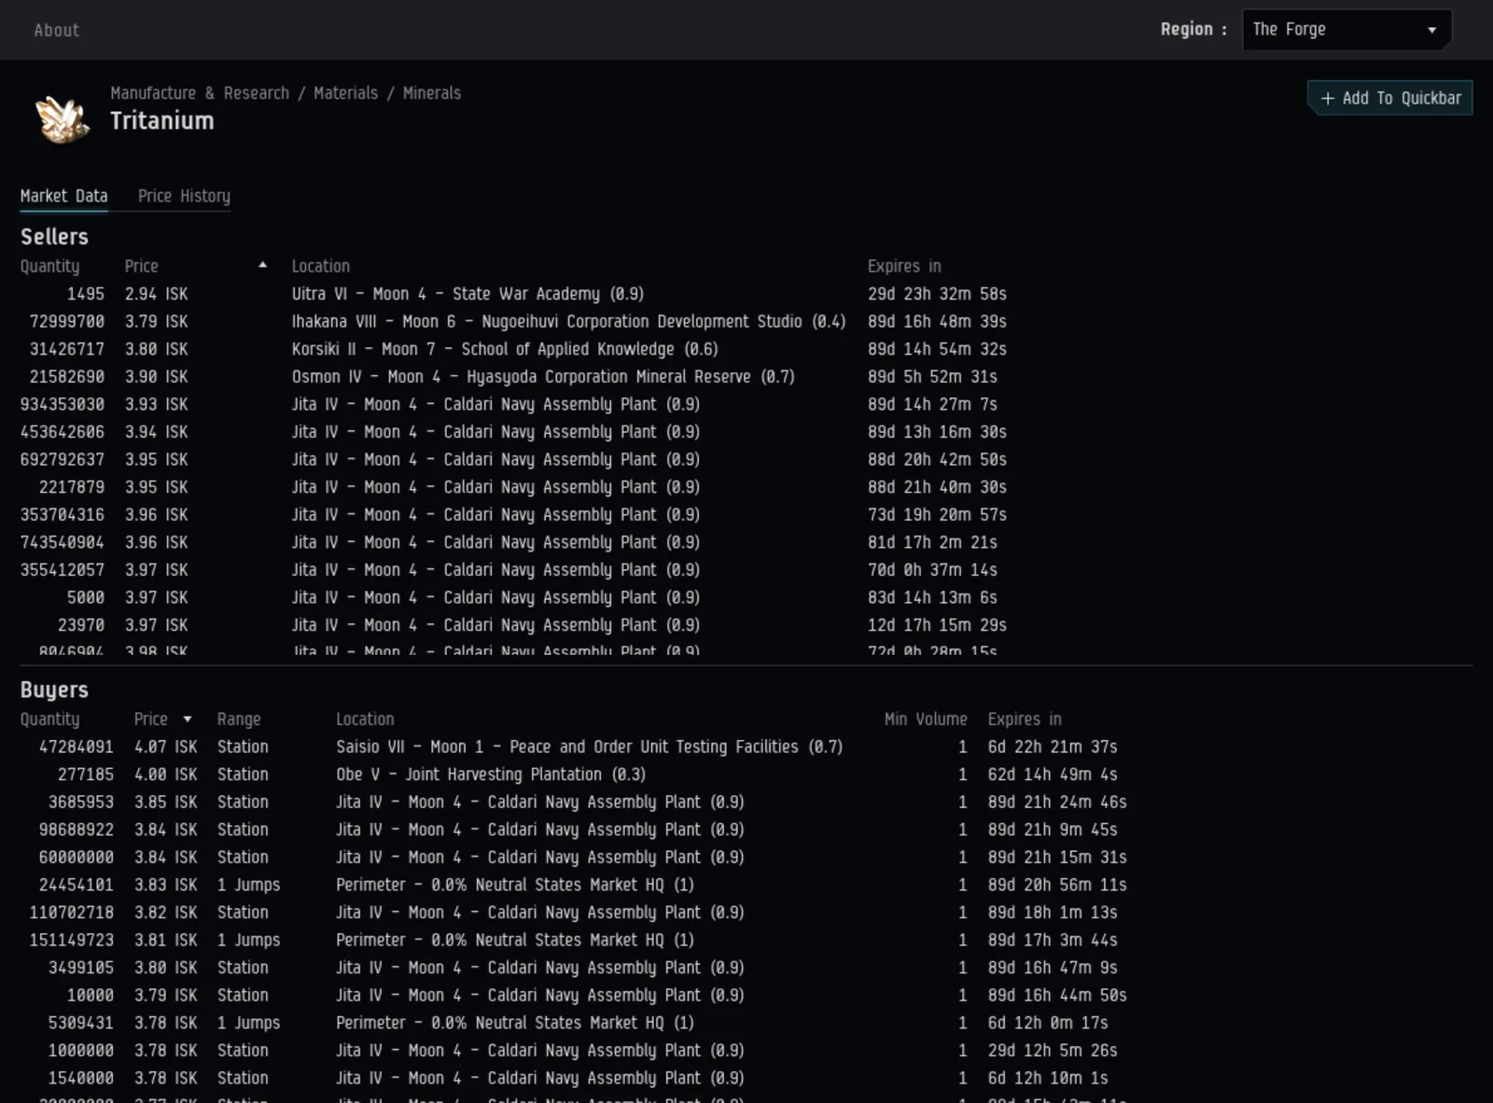Click seller quantity 5000
The image size is (1493, 1103).
(x=86, y=597)
